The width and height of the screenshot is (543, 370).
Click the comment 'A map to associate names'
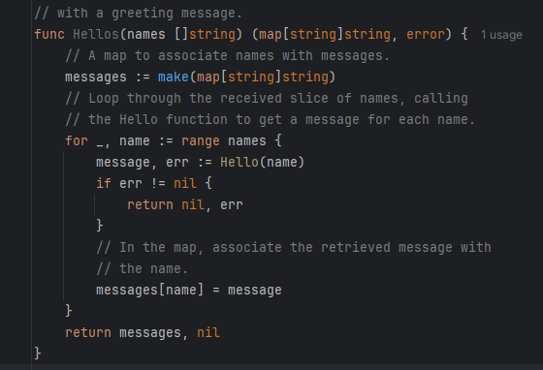228,55
